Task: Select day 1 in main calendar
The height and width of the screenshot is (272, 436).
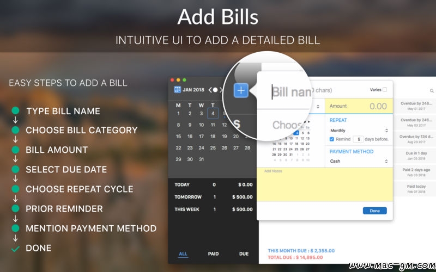Action: tap(178, 113)
